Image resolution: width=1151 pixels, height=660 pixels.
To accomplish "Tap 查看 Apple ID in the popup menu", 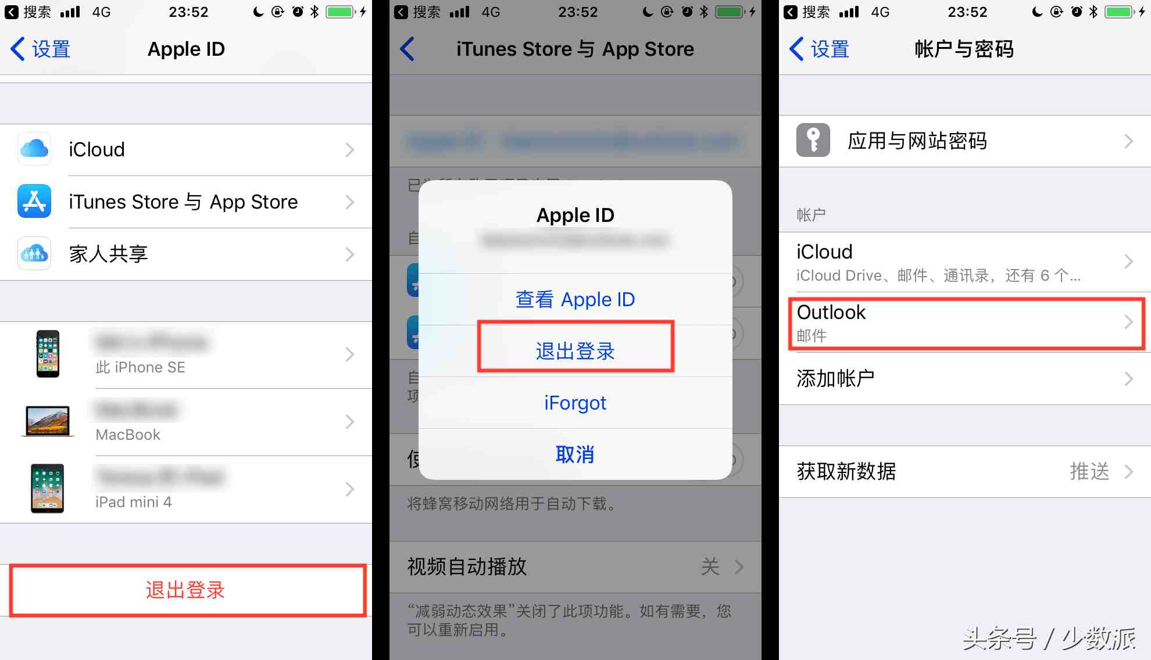I will tap(575, 300).
